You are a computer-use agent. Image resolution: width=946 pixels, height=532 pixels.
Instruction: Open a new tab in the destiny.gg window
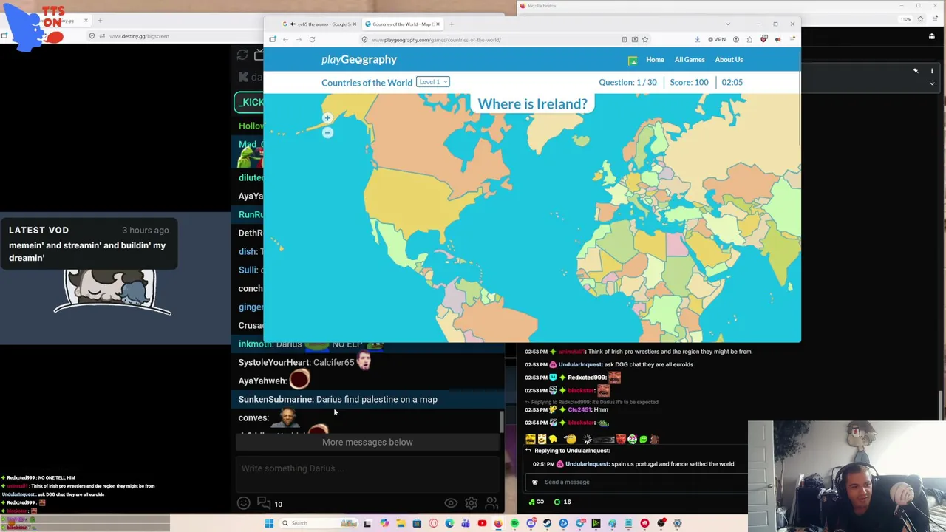click(x=100, y=21)
